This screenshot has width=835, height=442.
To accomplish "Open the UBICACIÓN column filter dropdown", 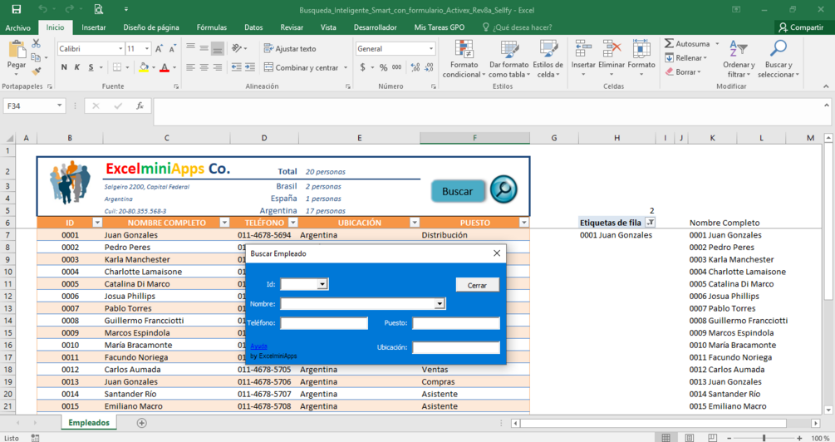I will [x=415, y=223].
